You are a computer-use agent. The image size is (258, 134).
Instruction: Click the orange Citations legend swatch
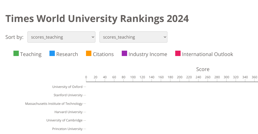89,54
